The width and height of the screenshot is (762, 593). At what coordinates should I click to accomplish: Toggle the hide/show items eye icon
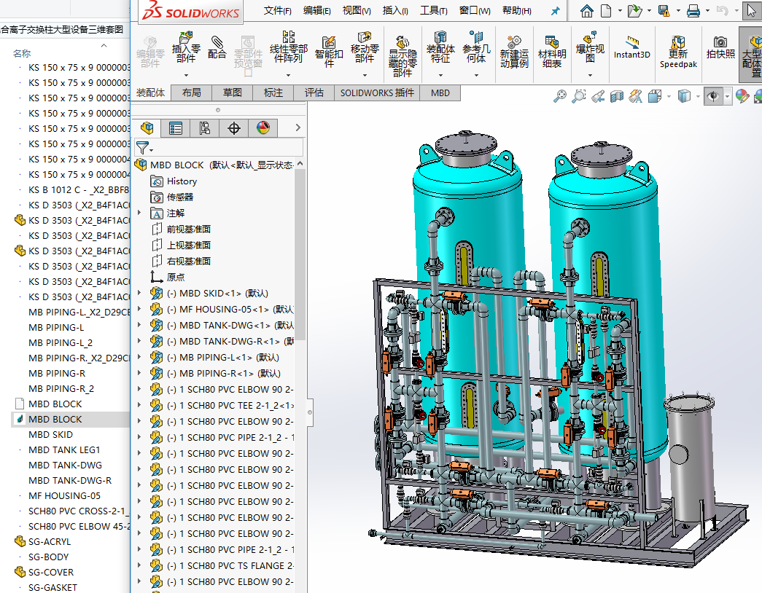click(713, 96)
